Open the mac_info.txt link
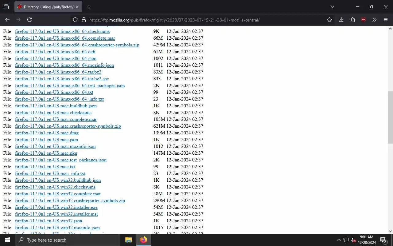The height and width of the screenshot is (246, 393). coord(50,173)
